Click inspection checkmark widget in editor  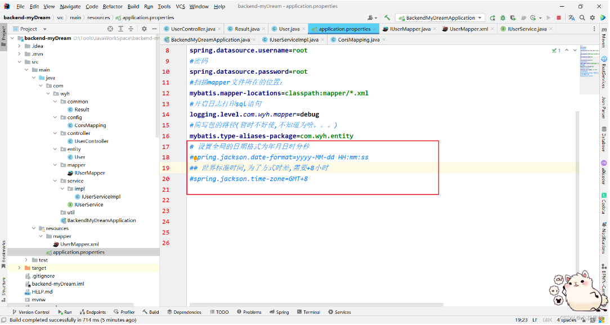pyautogui.click(x=556, y=51)
